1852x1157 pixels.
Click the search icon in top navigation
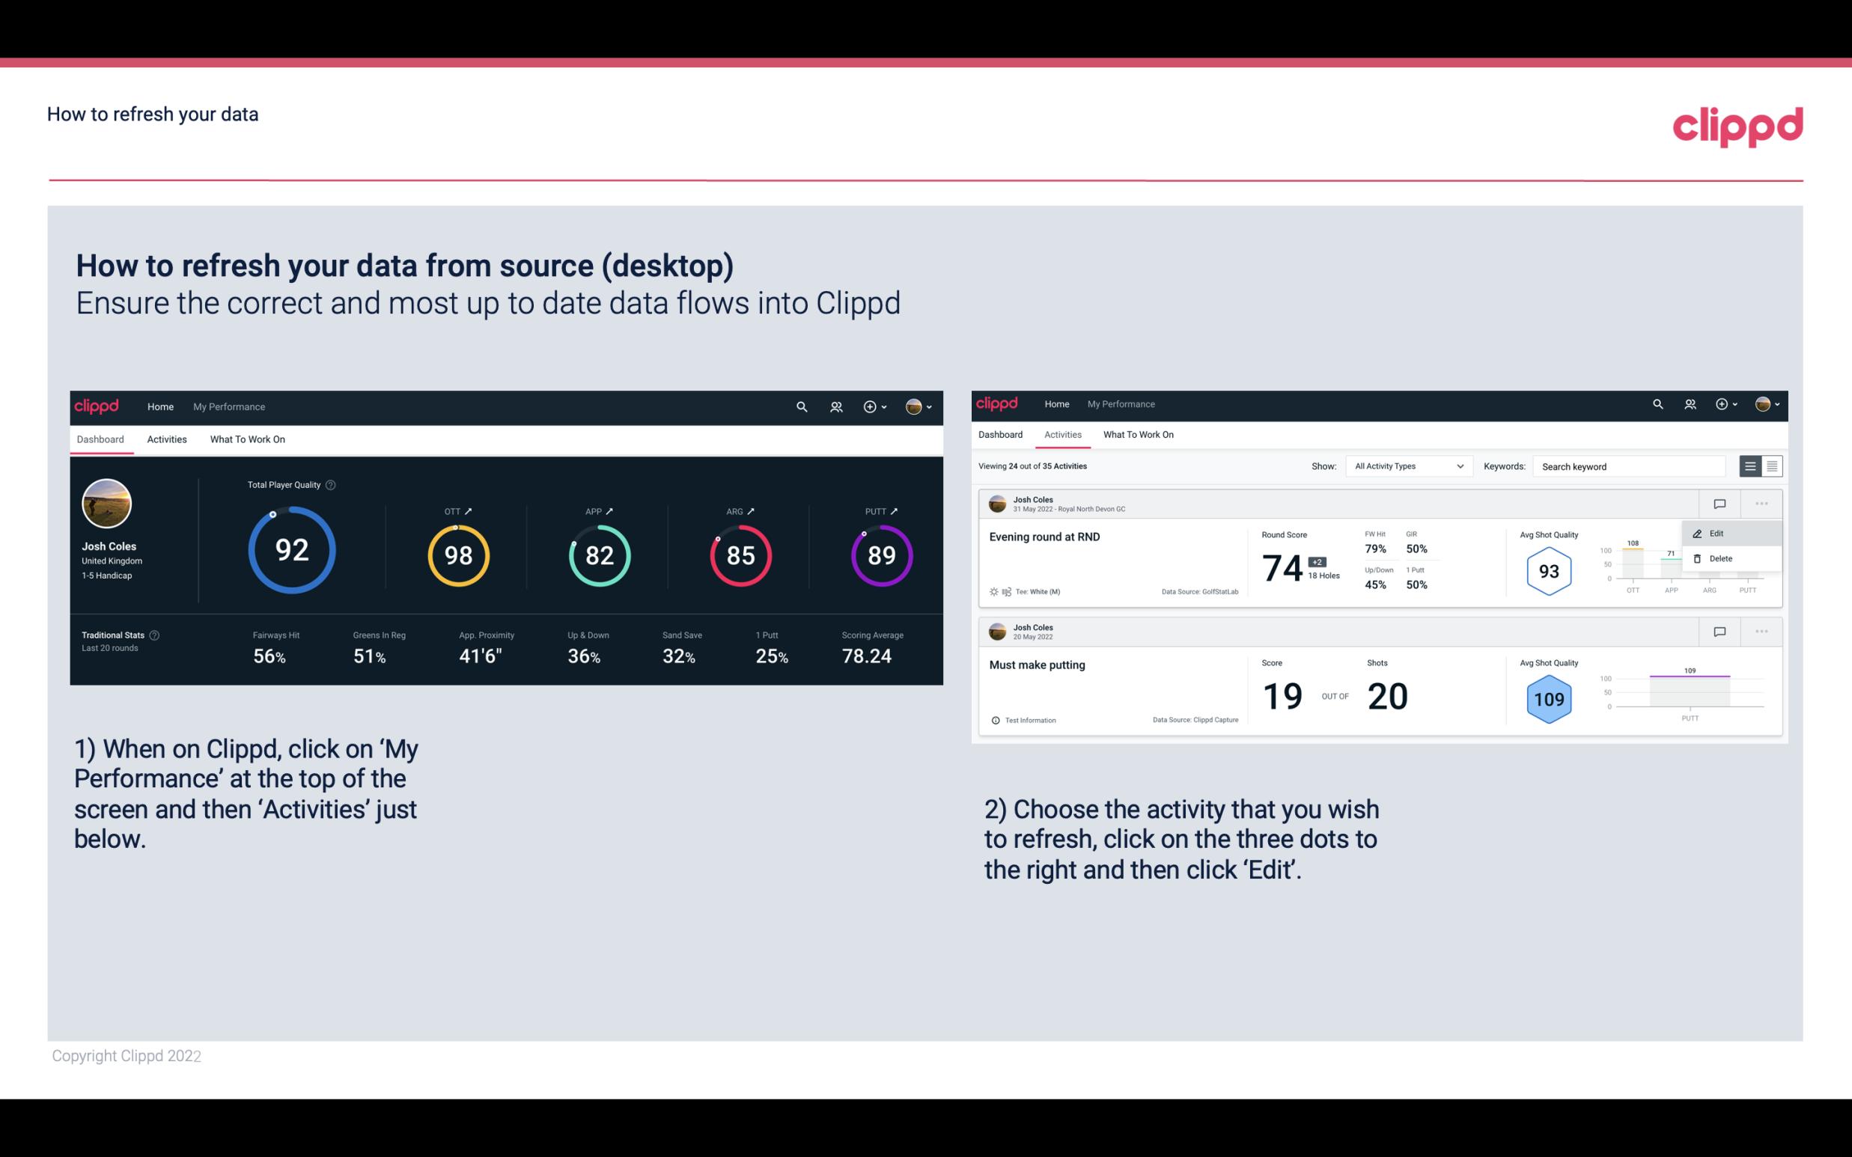[x=800, y=406]
